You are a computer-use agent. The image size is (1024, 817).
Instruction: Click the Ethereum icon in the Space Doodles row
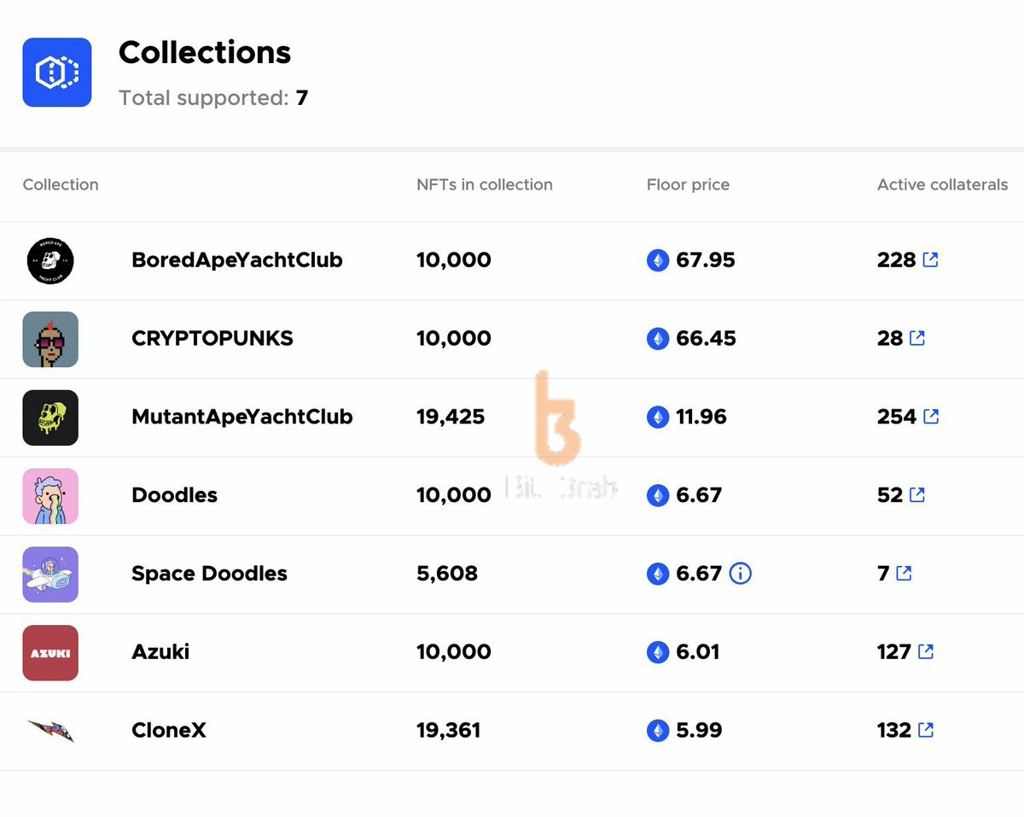point(658,574)
